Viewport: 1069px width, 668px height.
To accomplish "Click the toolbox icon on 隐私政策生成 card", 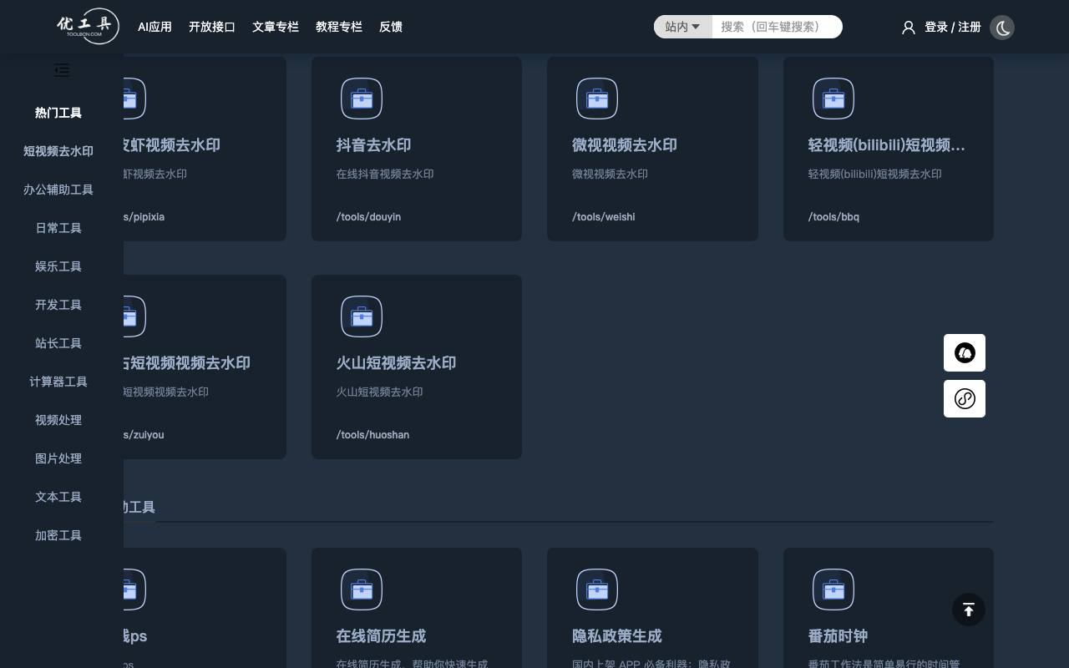I will [x=597, y=590].
